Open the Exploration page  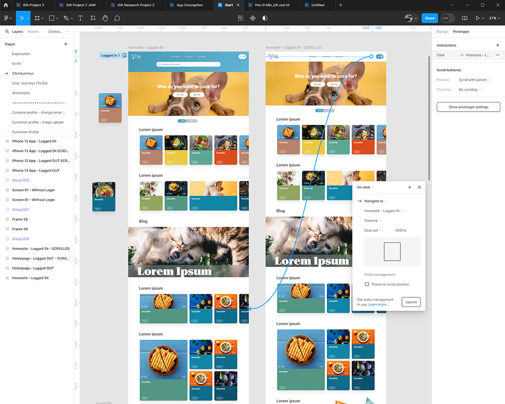coord(21,54)
